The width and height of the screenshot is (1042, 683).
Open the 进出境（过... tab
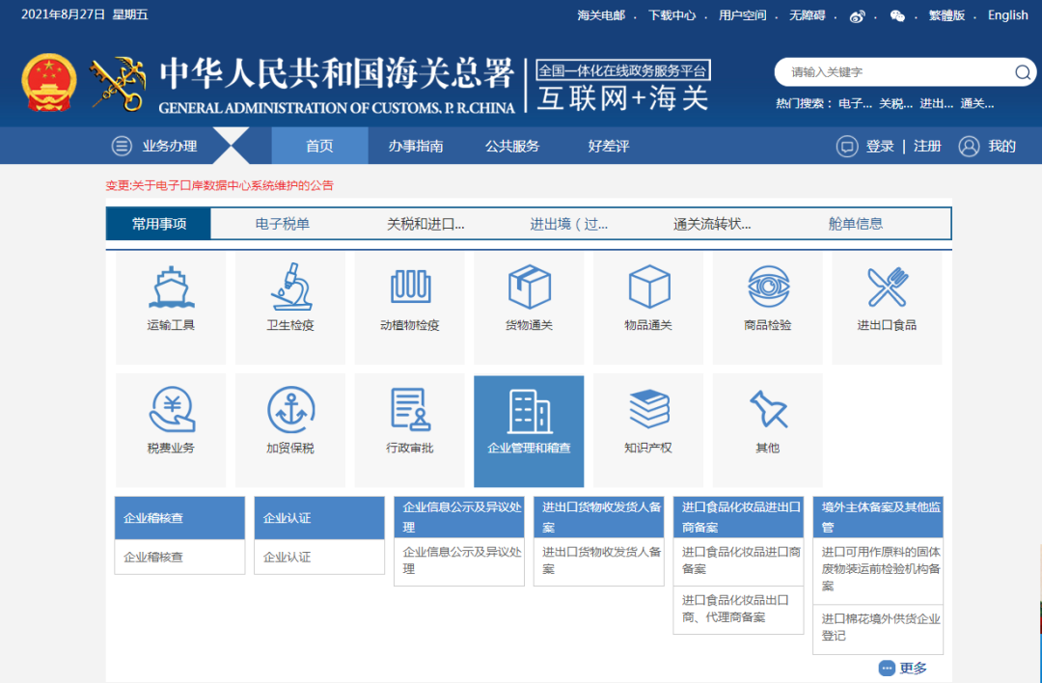pyautogui.click(x=569, y=224)
